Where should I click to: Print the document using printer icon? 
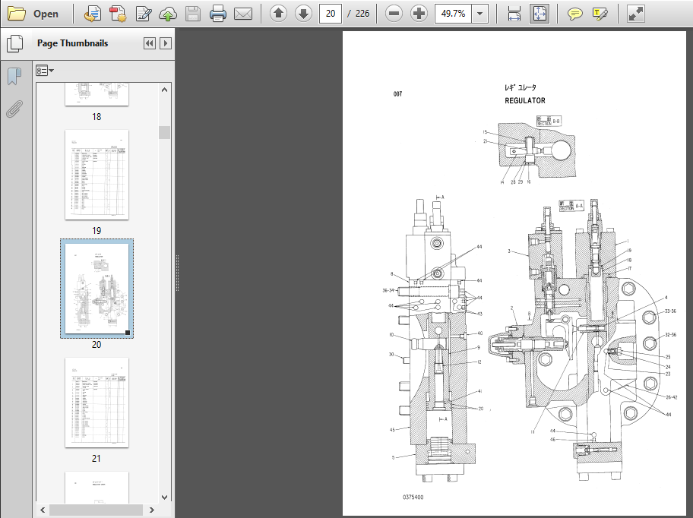click(218, 14)
